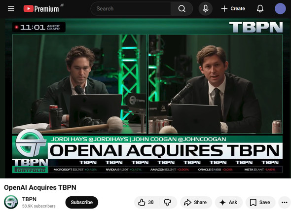The height and width of the screenshot is (213, 291).
Task: Open the TBPN channel avatar
Action: (11, 202)
